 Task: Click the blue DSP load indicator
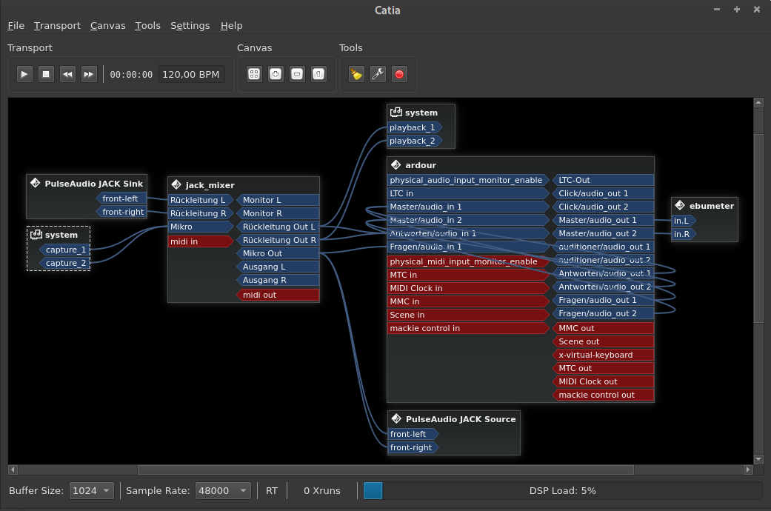coord(373,490)
